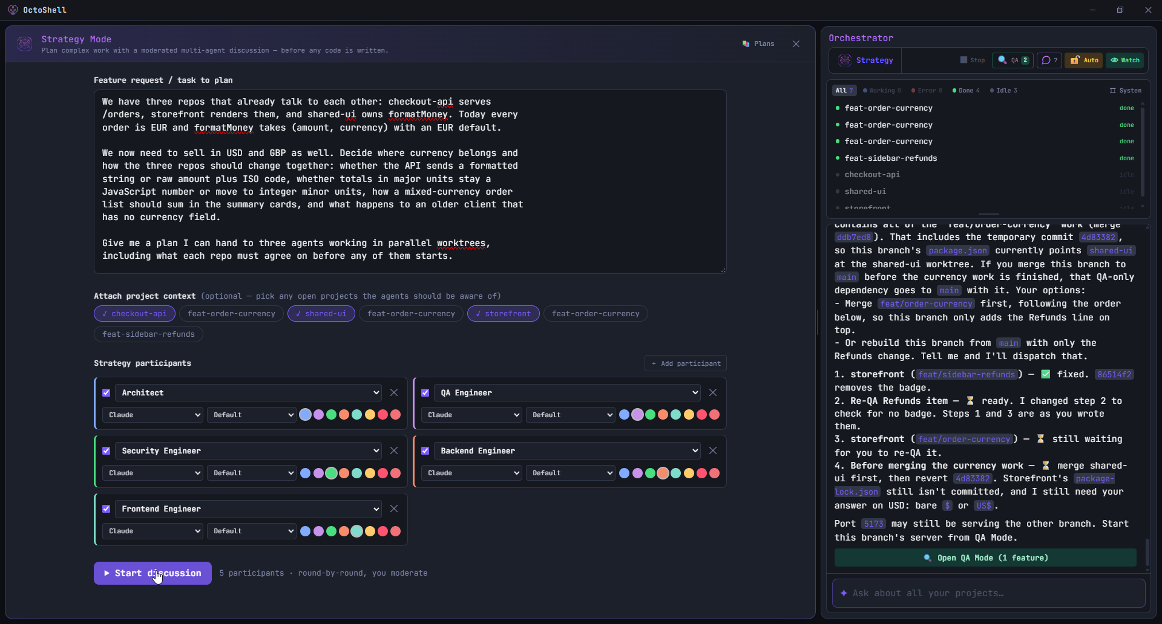The width and height of the screenshot is (1162, 624).
Task: Click the OctoShell logo in title bar
Action: [13, 10]
